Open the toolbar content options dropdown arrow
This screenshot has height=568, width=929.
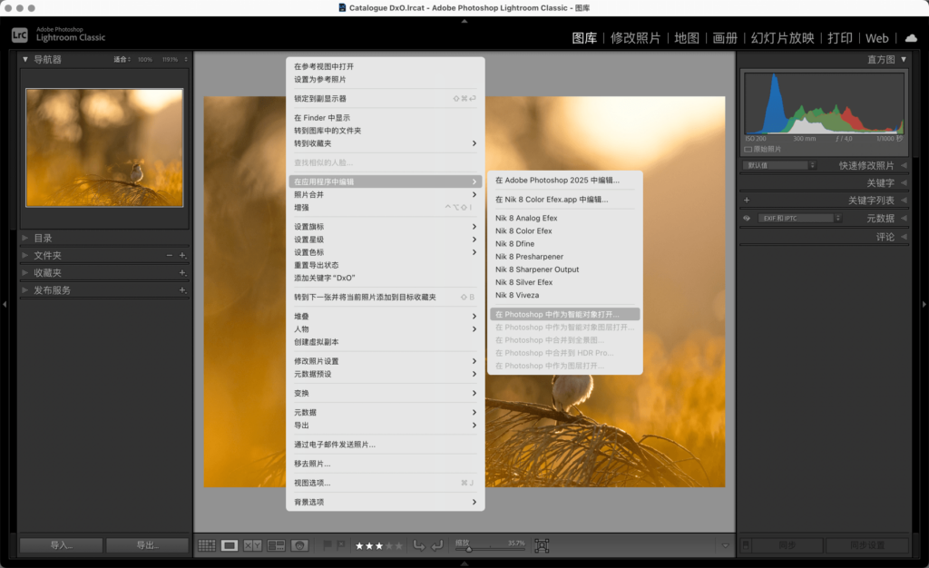point(725,545)
